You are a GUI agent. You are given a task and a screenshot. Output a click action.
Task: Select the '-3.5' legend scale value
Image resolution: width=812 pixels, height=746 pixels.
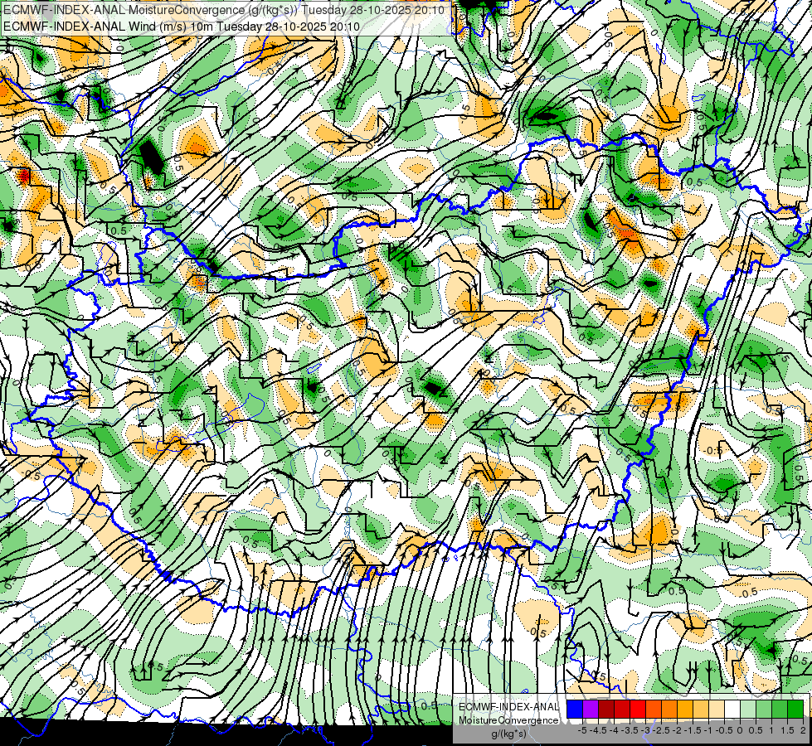(630, 730)
